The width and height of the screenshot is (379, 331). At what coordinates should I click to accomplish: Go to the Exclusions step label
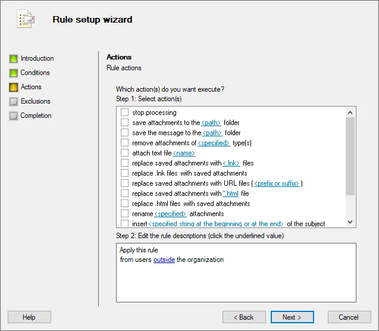coord(36,101)
